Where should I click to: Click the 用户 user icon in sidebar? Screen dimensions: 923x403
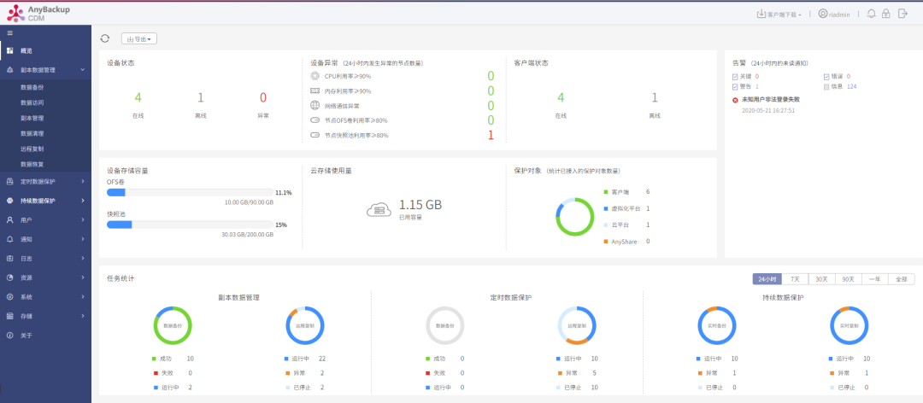click(x=10, y=220)
